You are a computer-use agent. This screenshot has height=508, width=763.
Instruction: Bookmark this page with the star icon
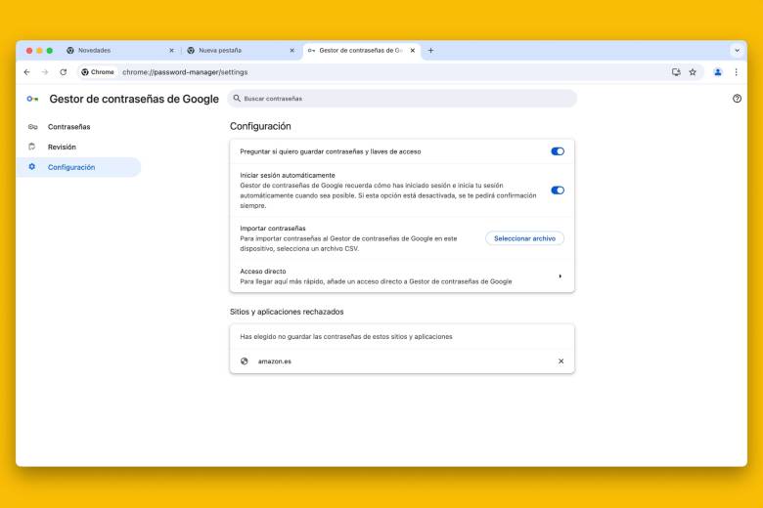693,72
